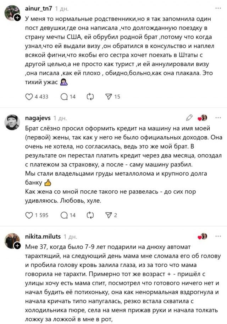
Task: Like the ainur_tn7 post with heart icon
Action: [29, 96]
